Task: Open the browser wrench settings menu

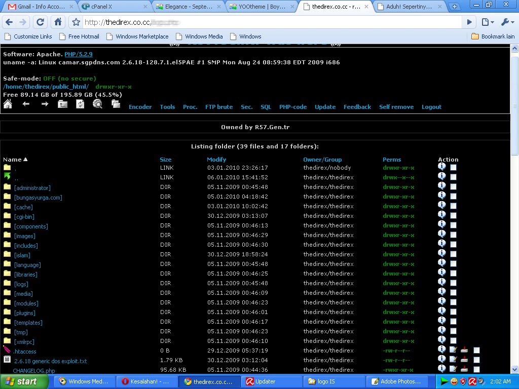Action: 507,22
